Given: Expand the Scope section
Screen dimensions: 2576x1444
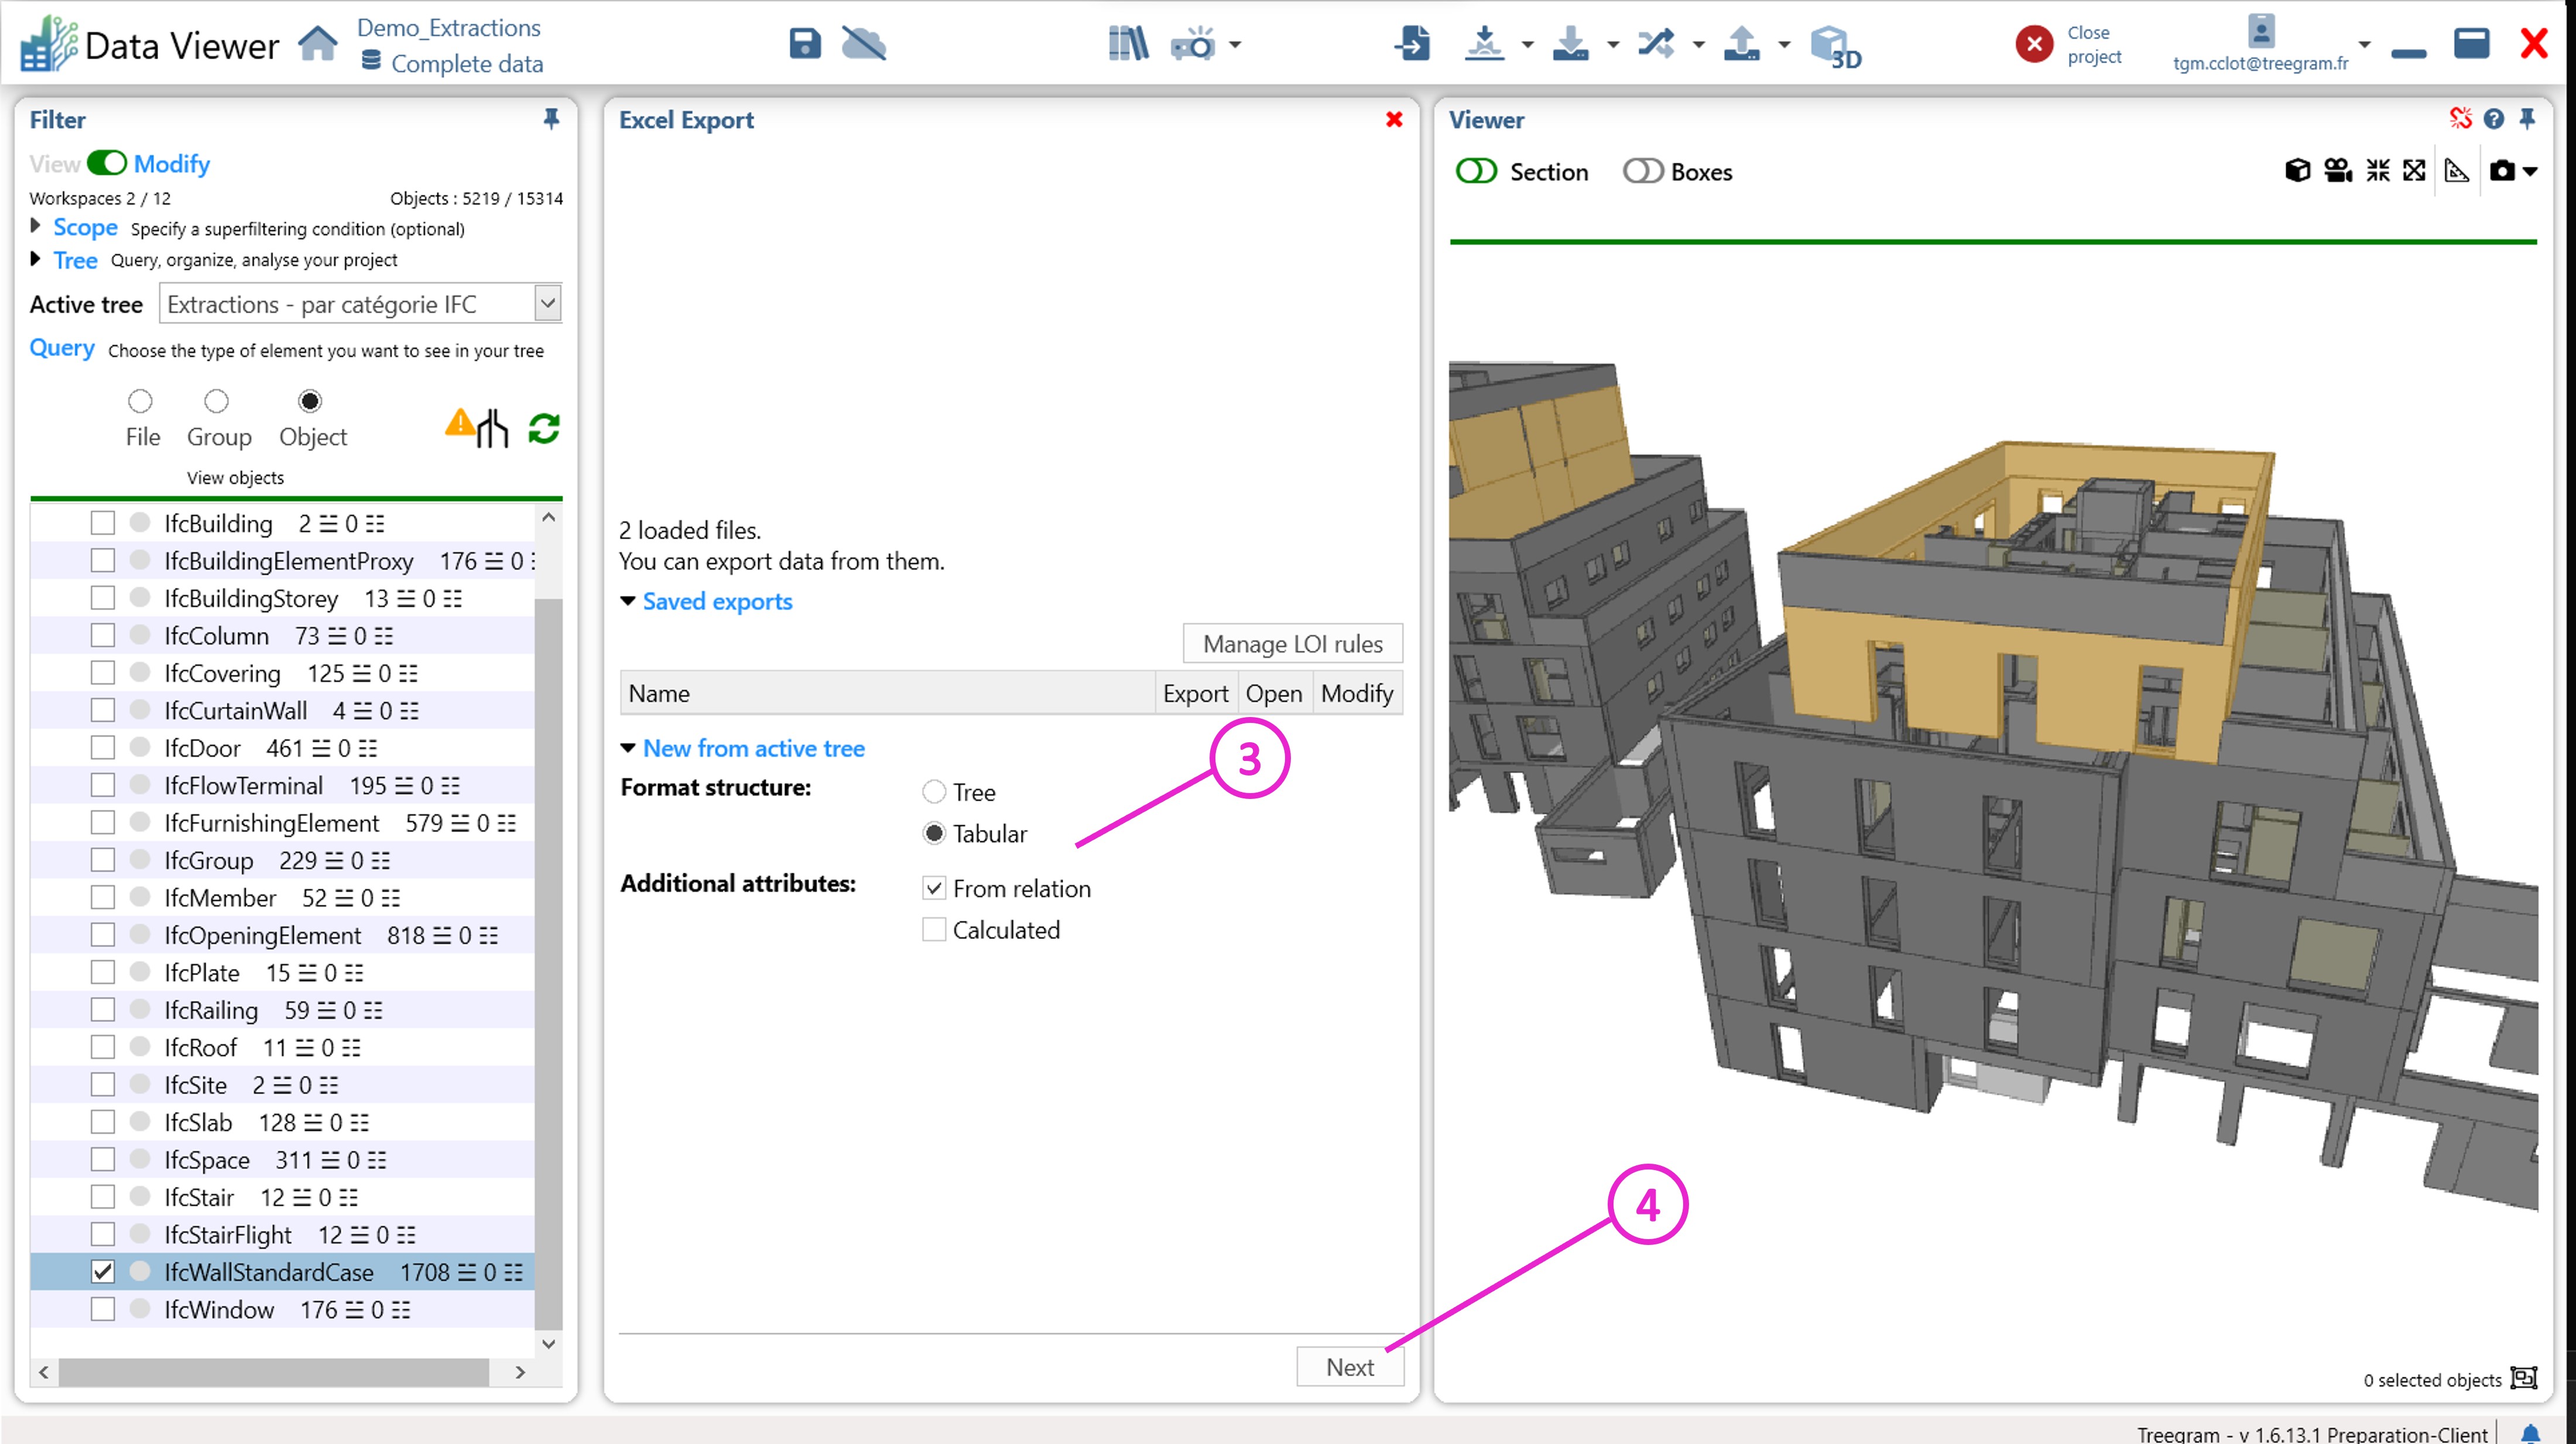Looking at the screenshot, I should pyautogui.click(x=36, y=227).
